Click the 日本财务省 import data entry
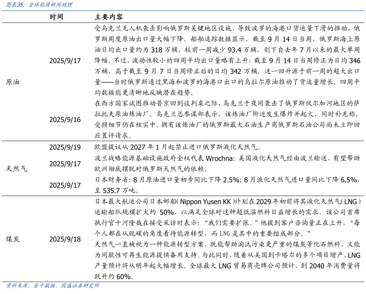This screenshot has height=294, width=366. click(x=206, y=184)
